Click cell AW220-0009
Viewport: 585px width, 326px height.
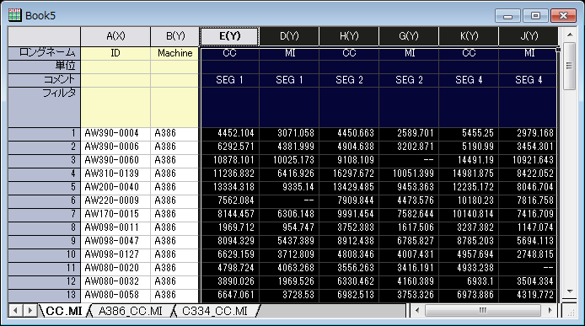115,200
